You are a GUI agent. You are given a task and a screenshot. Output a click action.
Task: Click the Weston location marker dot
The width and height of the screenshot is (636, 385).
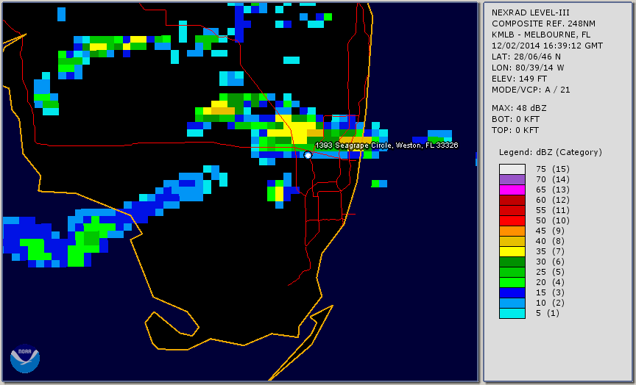308,155
